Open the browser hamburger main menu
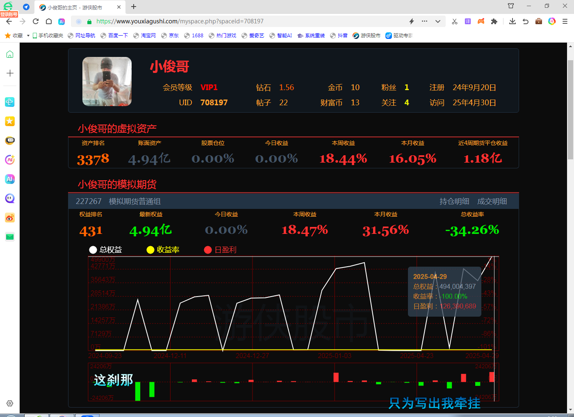This screenshot has height=417, width=574. click(x=565, y=21)
